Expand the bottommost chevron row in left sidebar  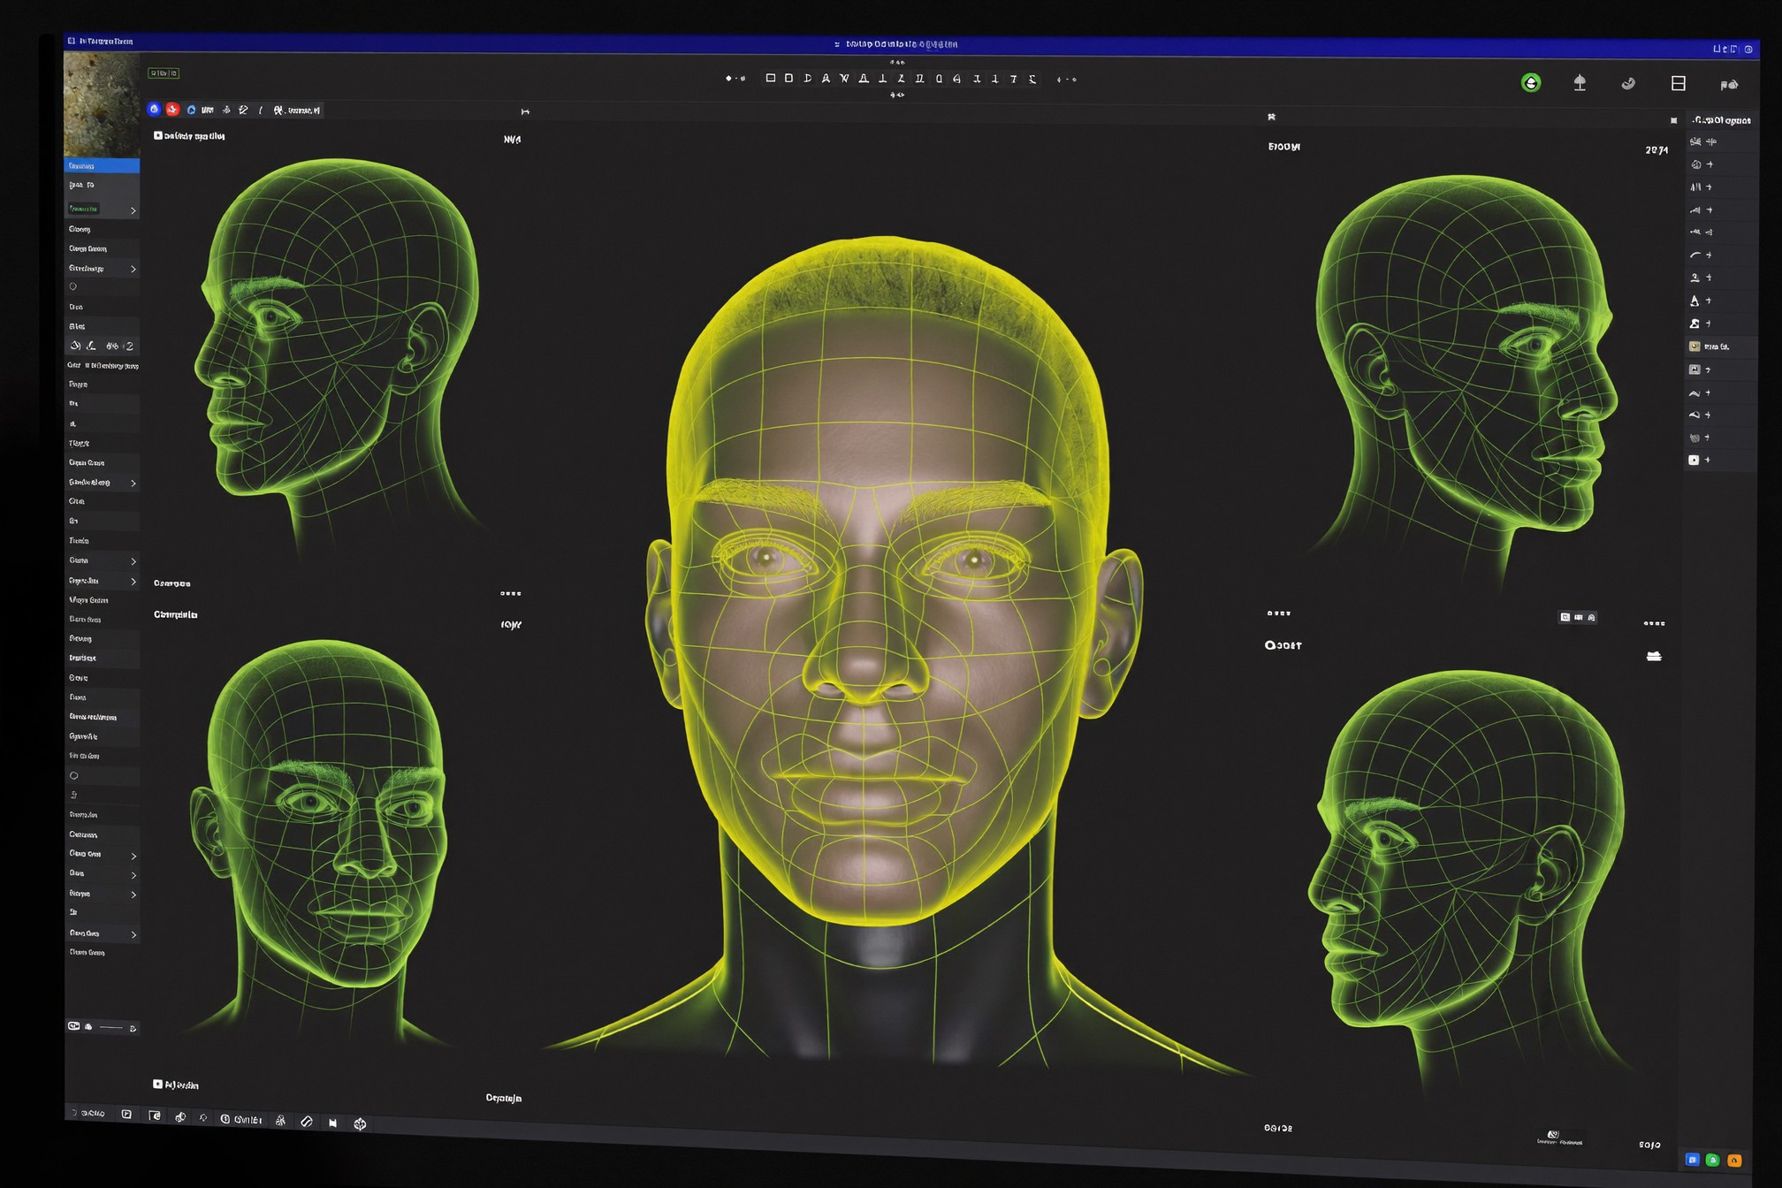click(133, 934)
